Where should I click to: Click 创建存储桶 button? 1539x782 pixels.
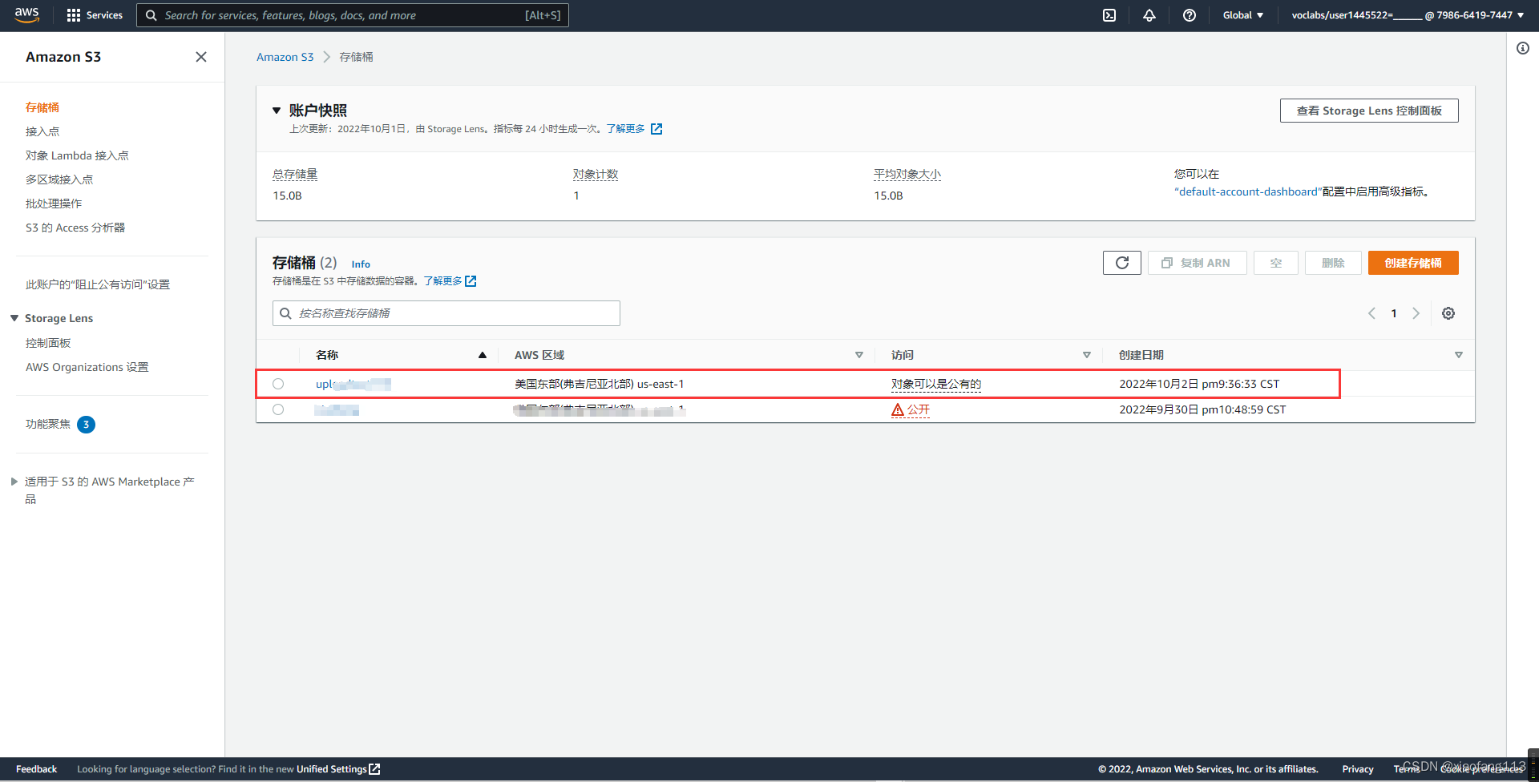point(1413,263)
